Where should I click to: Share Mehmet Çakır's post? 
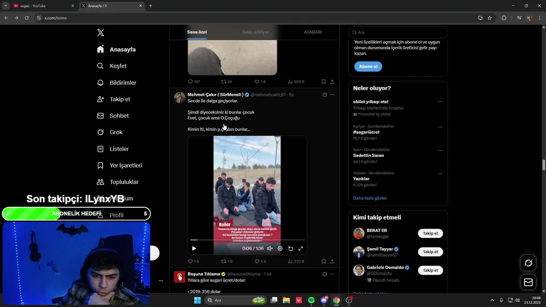[332, 261]
